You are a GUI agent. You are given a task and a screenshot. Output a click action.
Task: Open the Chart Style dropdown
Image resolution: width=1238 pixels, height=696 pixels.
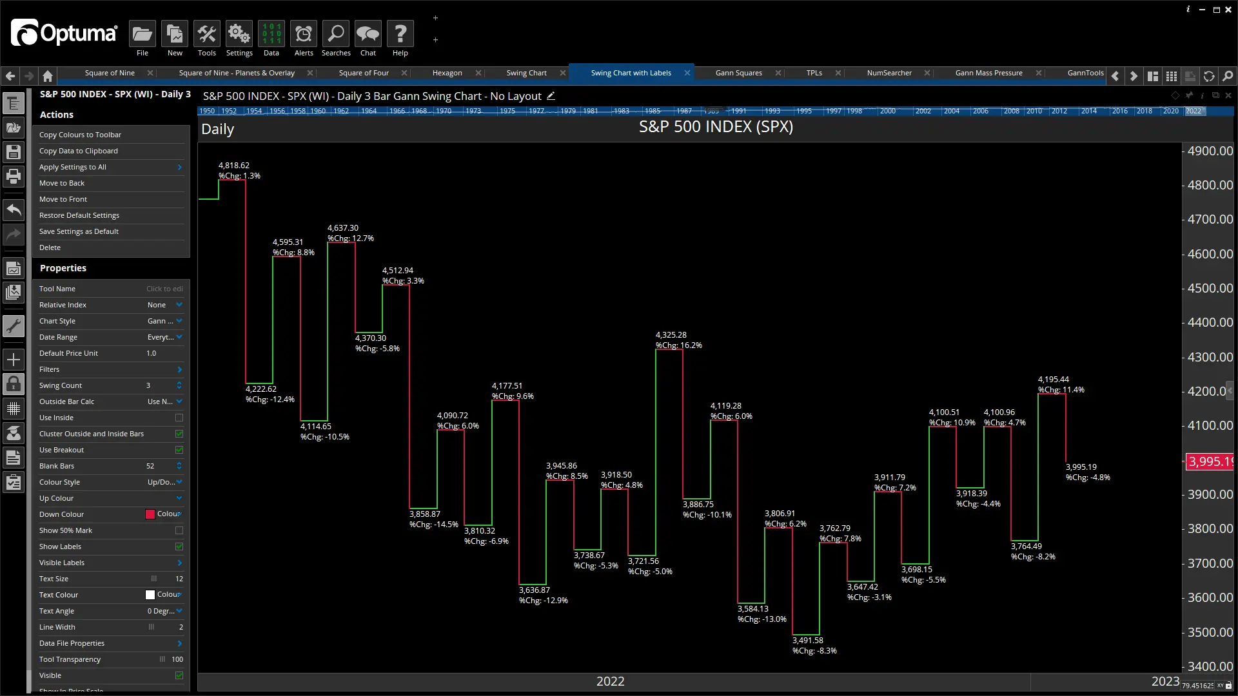click(179, 321)
